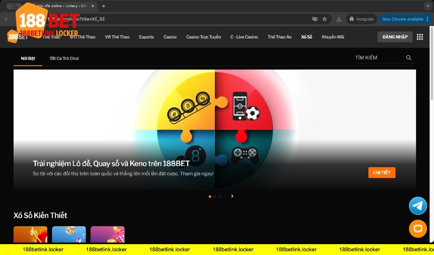Open the Casino menu item
The image size is (434, 255).
(x=170, y=37)
